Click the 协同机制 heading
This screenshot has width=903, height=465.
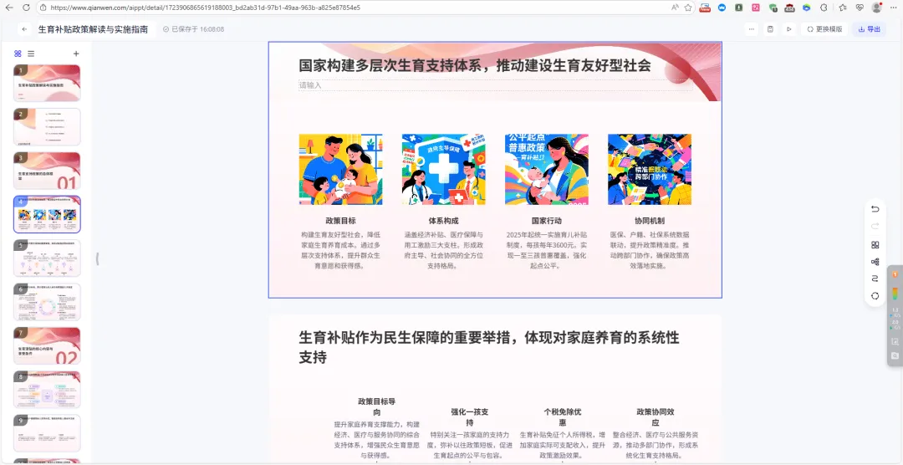point(650,221)
